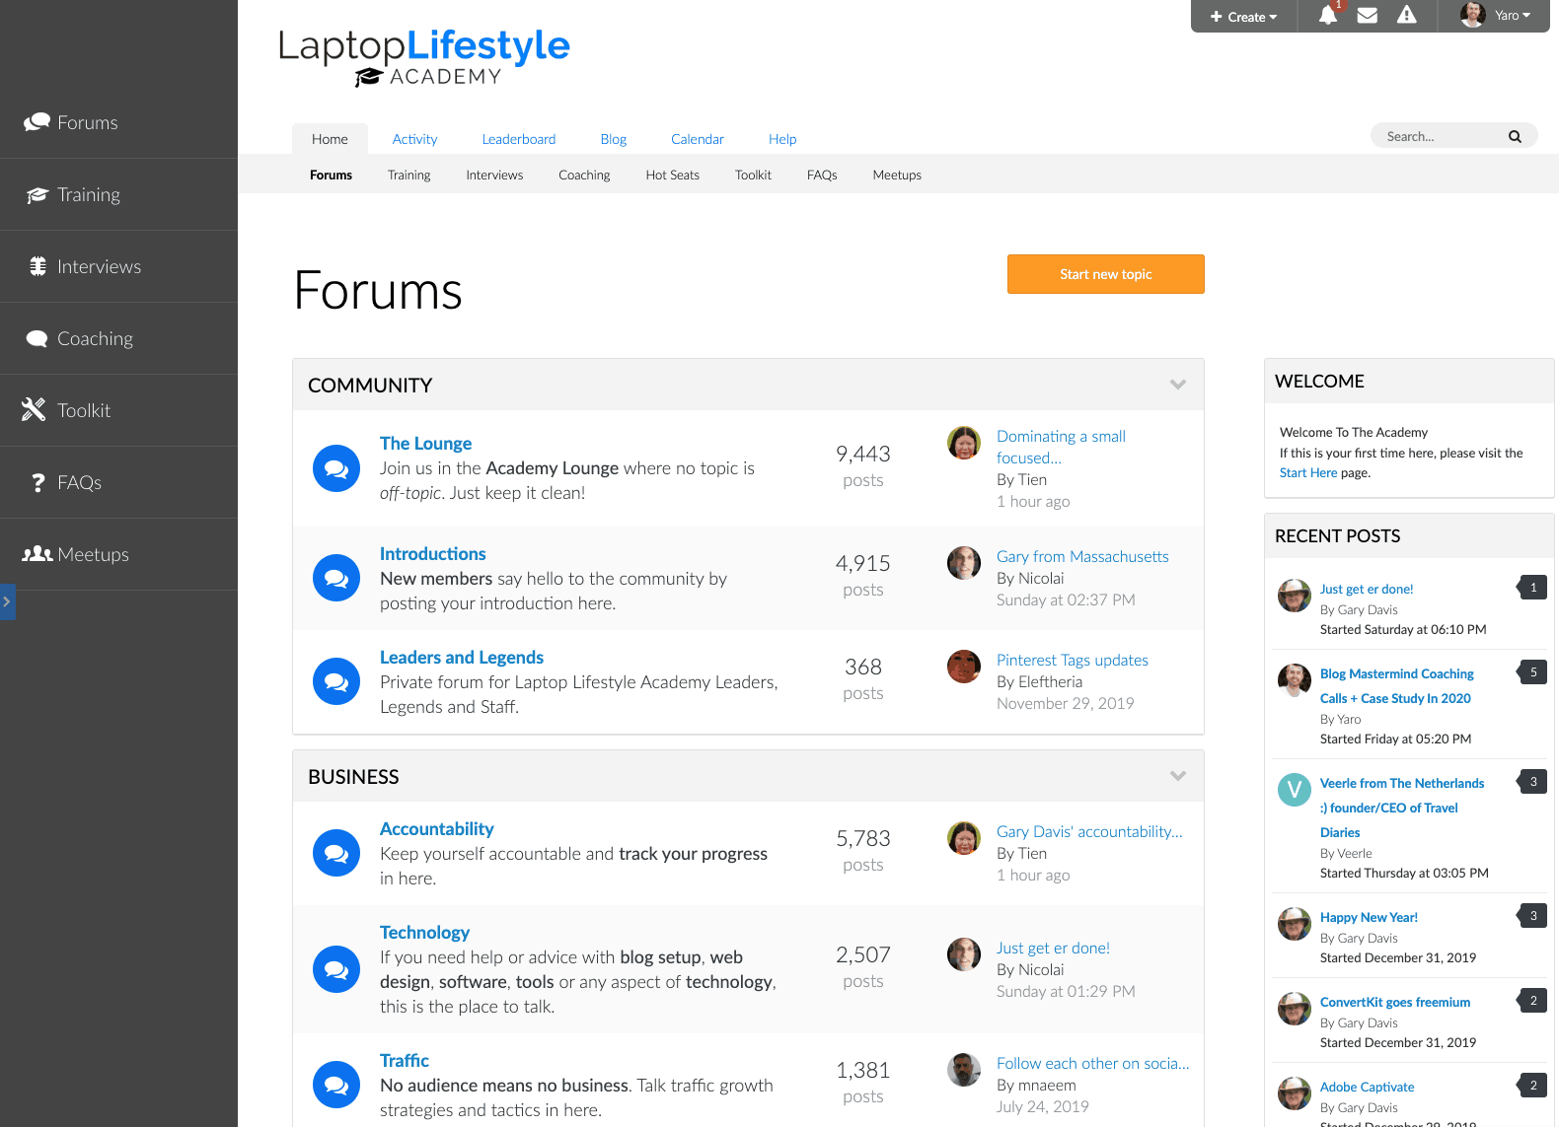This screenshot has height=1127, width=1559.
Task: Go to Toolkit in left sidebar
Action: coord(118,410)
